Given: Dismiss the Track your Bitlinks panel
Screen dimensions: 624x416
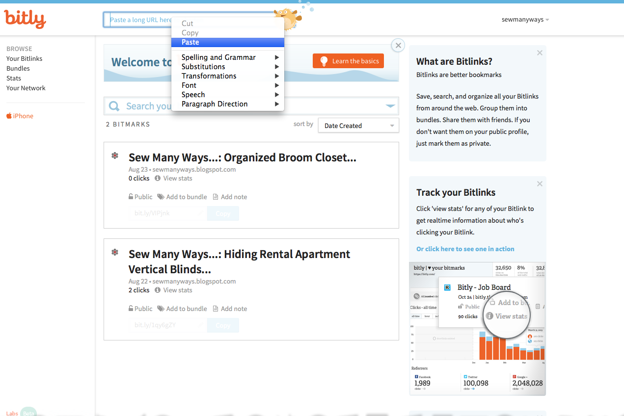Looking at the screenshot, I should pos(540,183).
